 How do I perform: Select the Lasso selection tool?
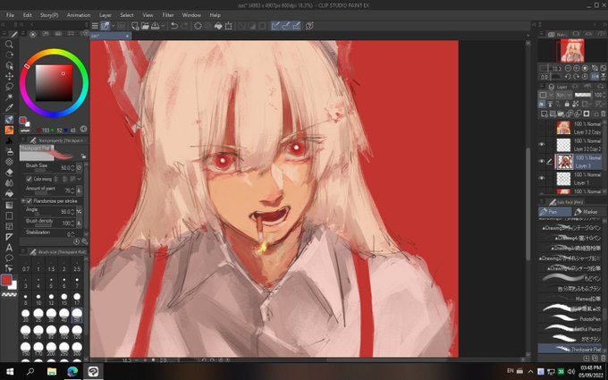[9, 87]
